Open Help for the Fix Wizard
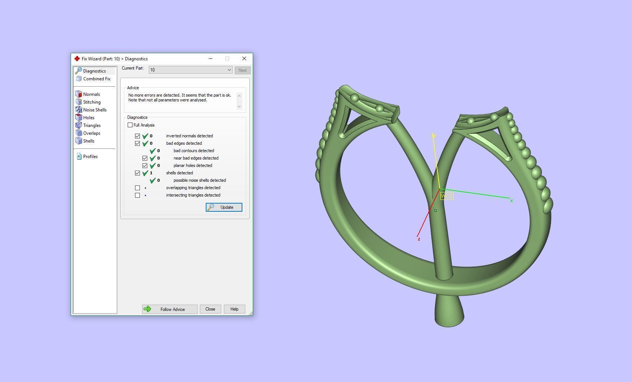 (234, 309)
